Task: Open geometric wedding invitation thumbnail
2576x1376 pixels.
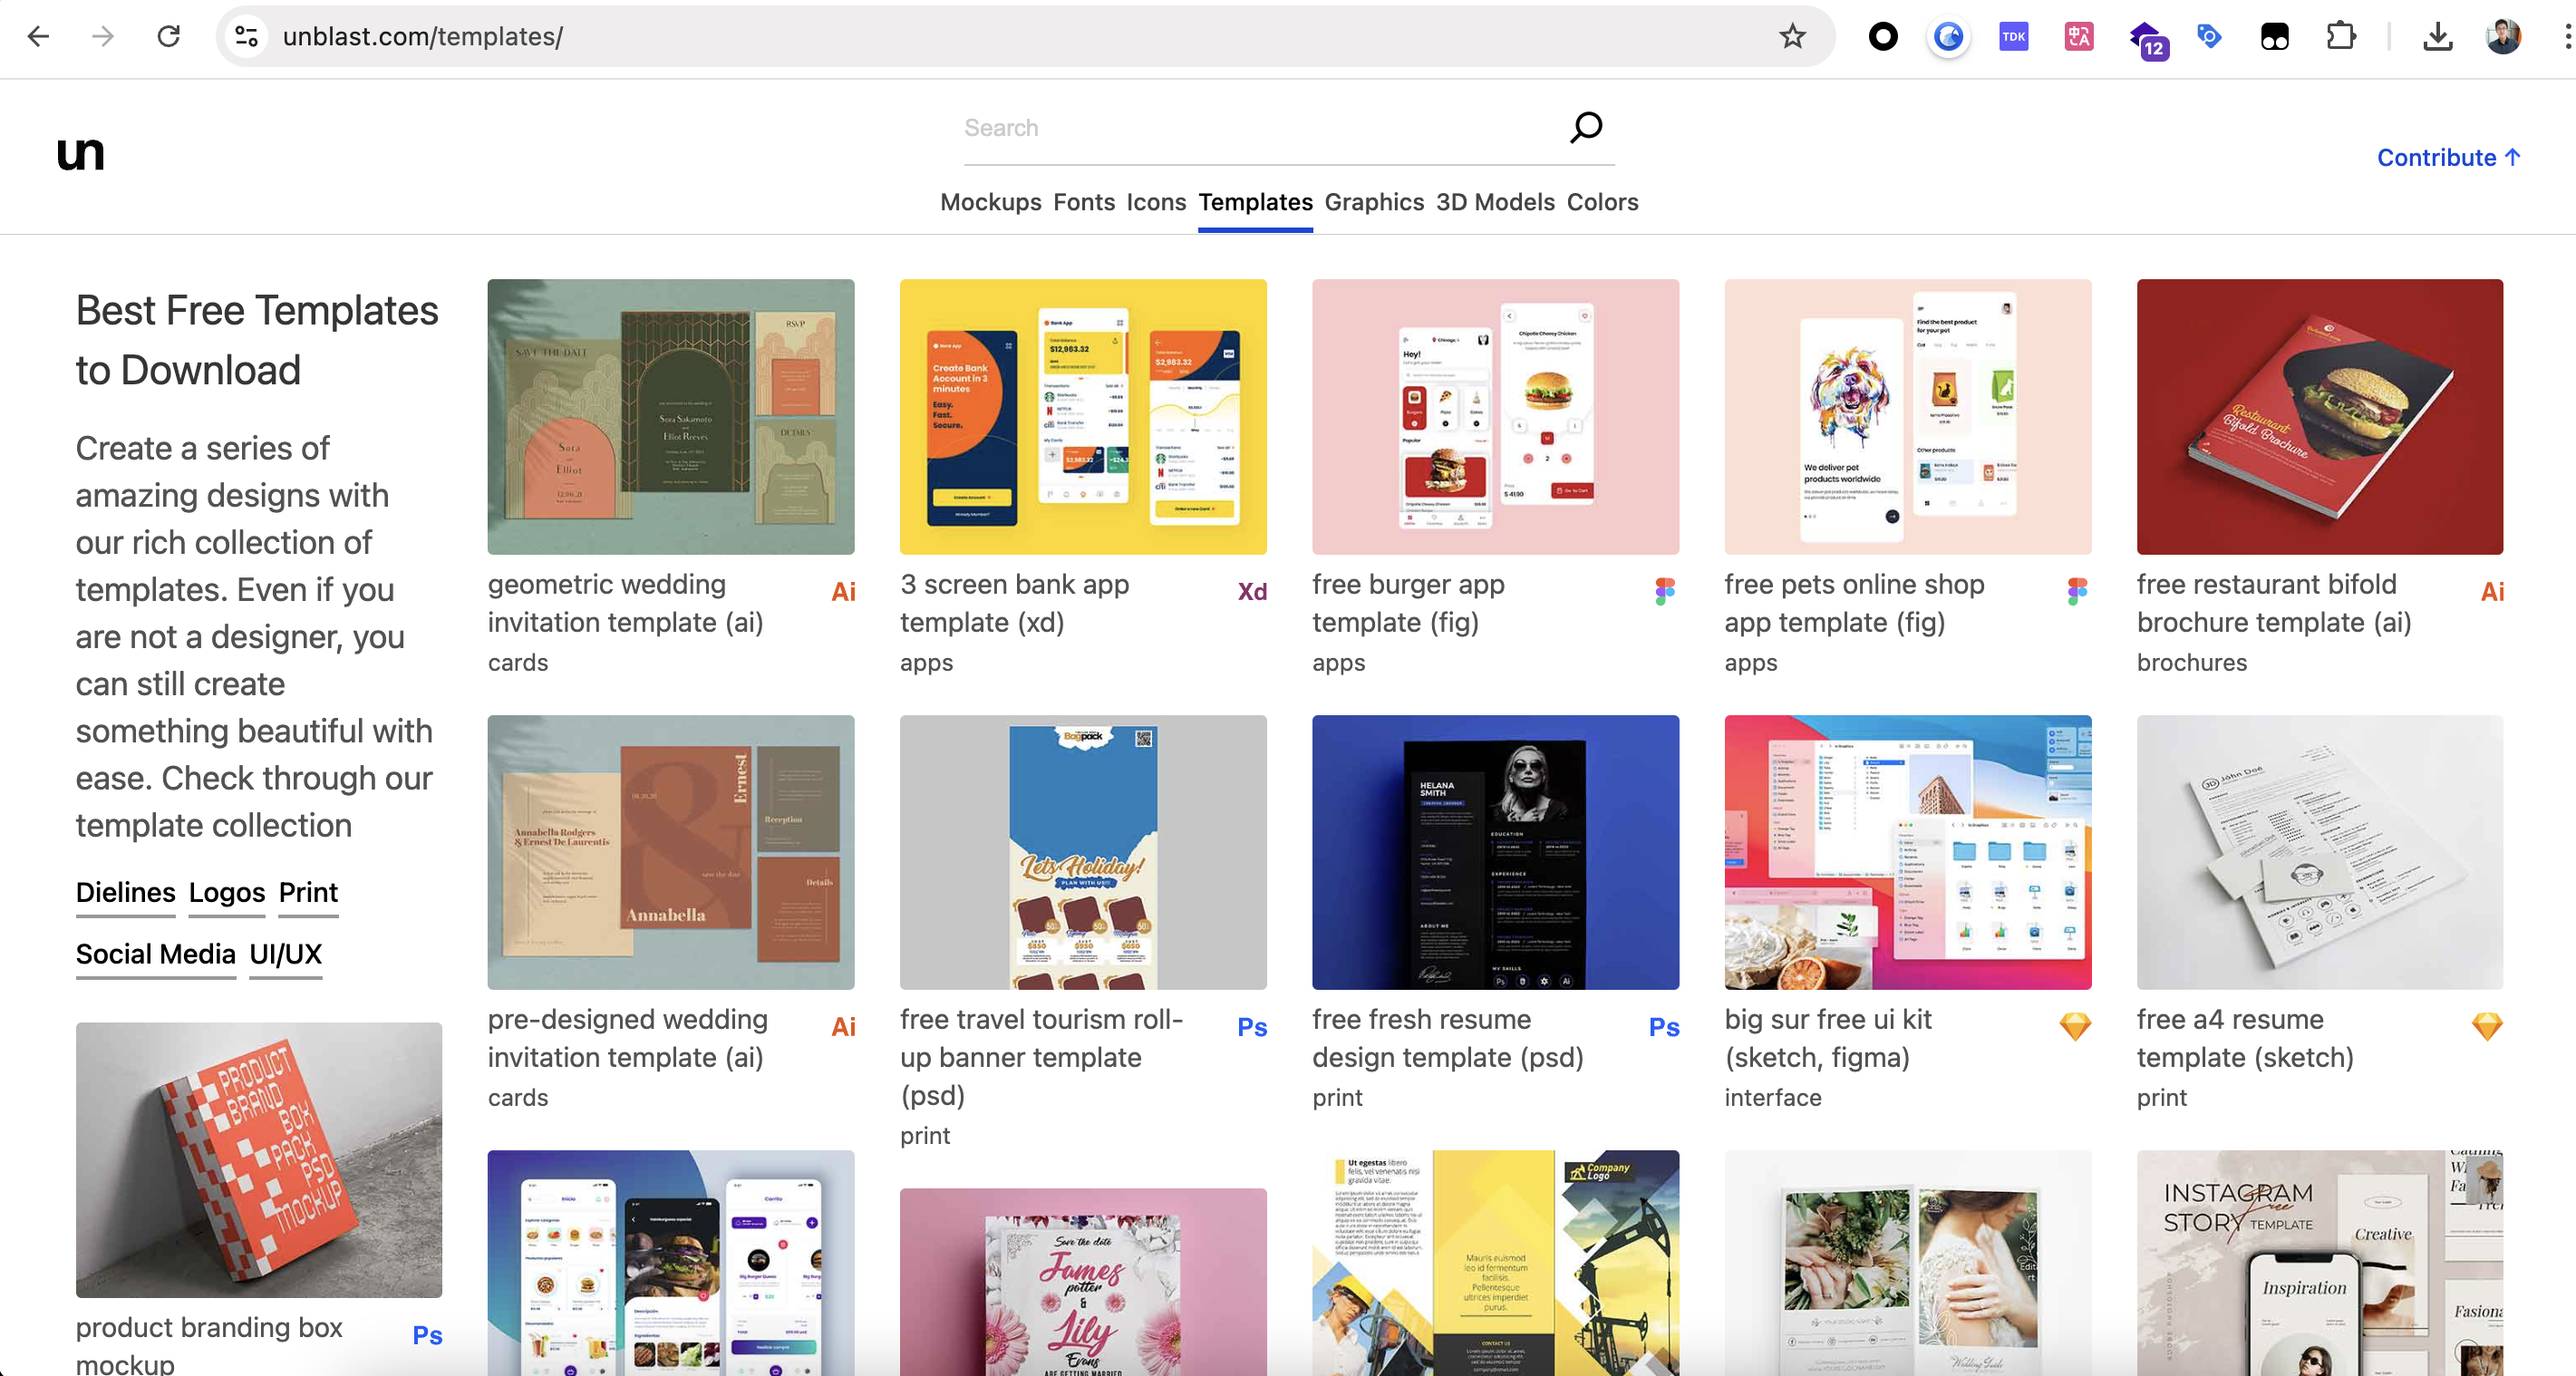Action: pos(670,416)
